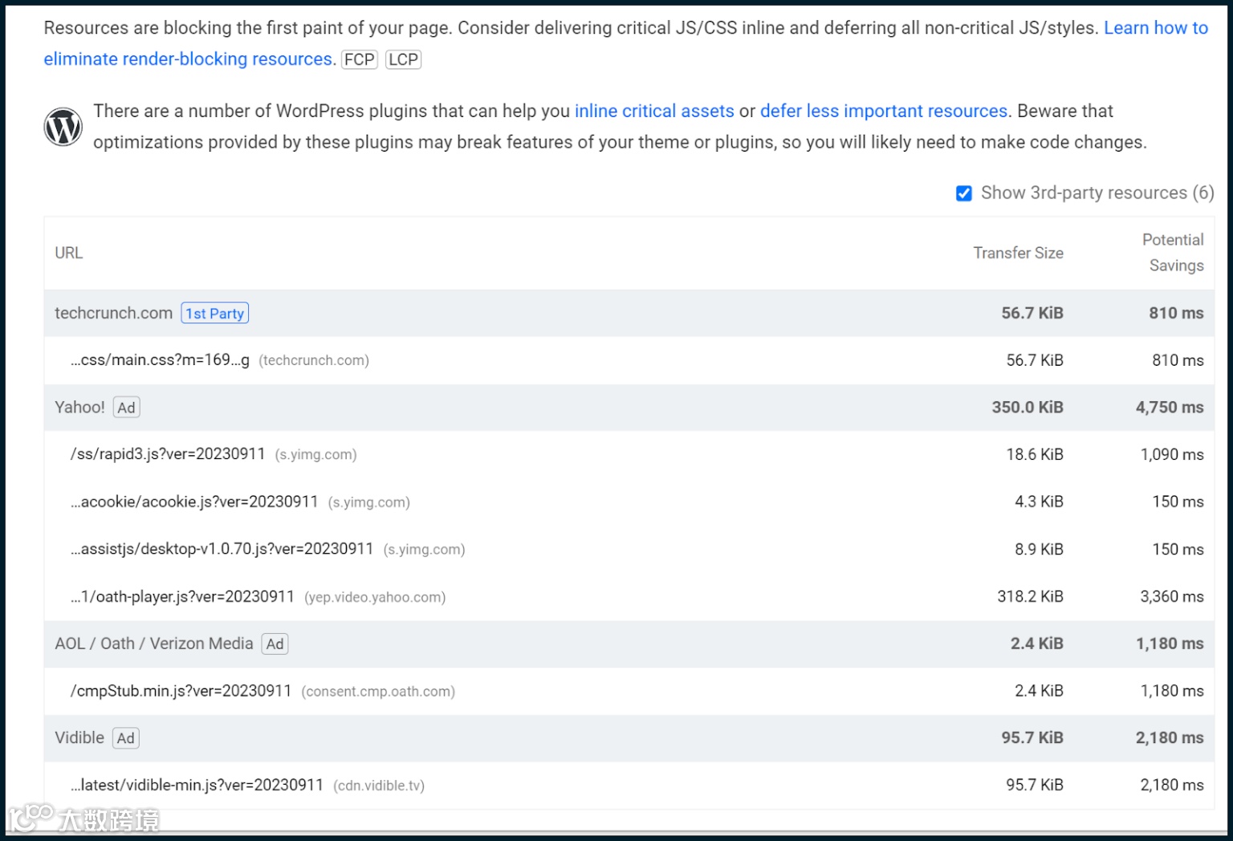This screenshot has width=1233, height=841.
Task: Open the /ss/rapid3.js resource URL
Action: [168, 454]
